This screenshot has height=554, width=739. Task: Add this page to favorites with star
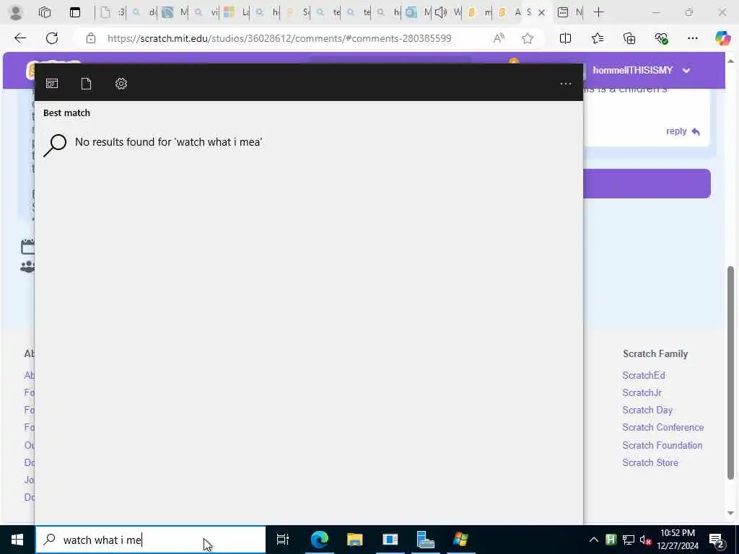coord(528,38)
